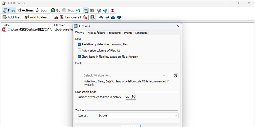Click Remove all files button
Viewport: 255px width, 127px height.
pyautogui.click(x=70, y=17)
